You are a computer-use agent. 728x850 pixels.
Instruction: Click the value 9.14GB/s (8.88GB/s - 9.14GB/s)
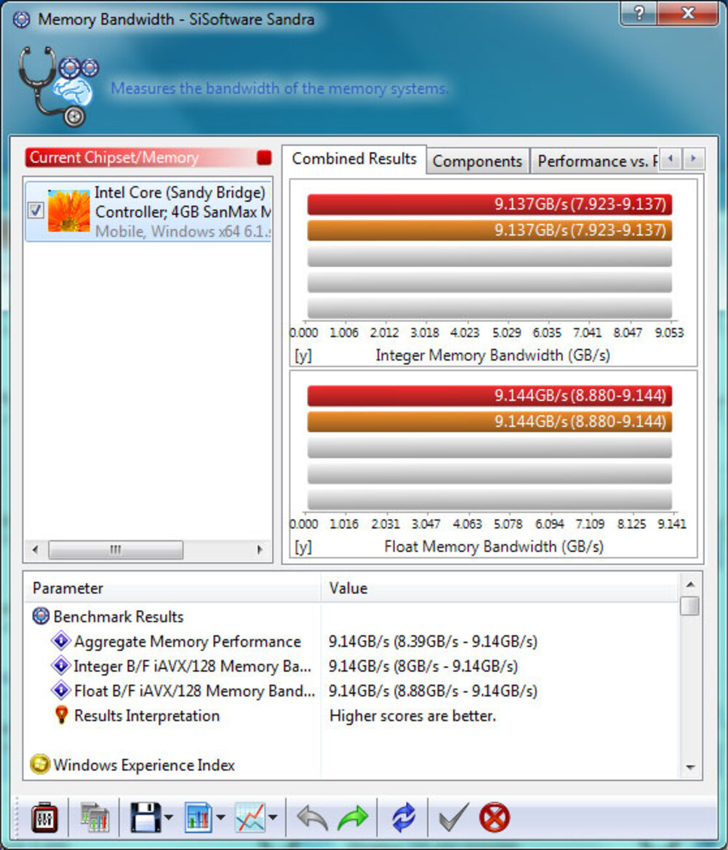coord(433,691)
